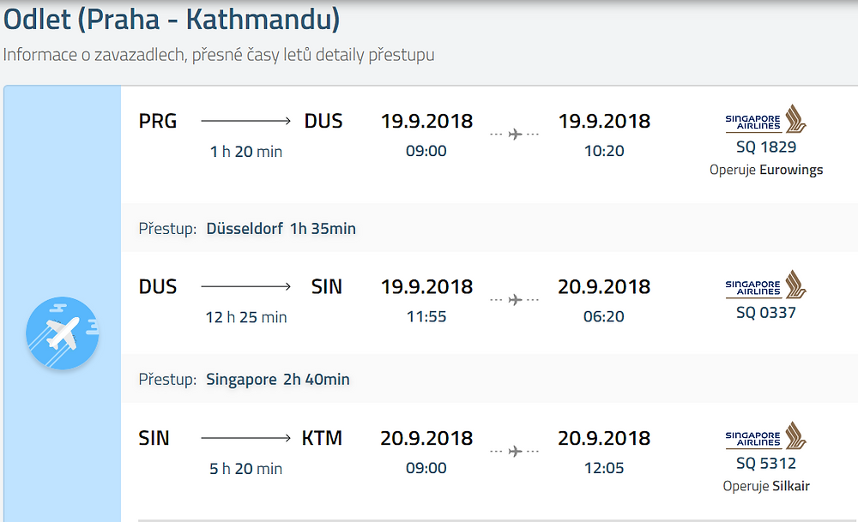This screenshot has width=858, height=522.
Task: Click flight number SQ 1829
Action: click(x=765, y=147)
